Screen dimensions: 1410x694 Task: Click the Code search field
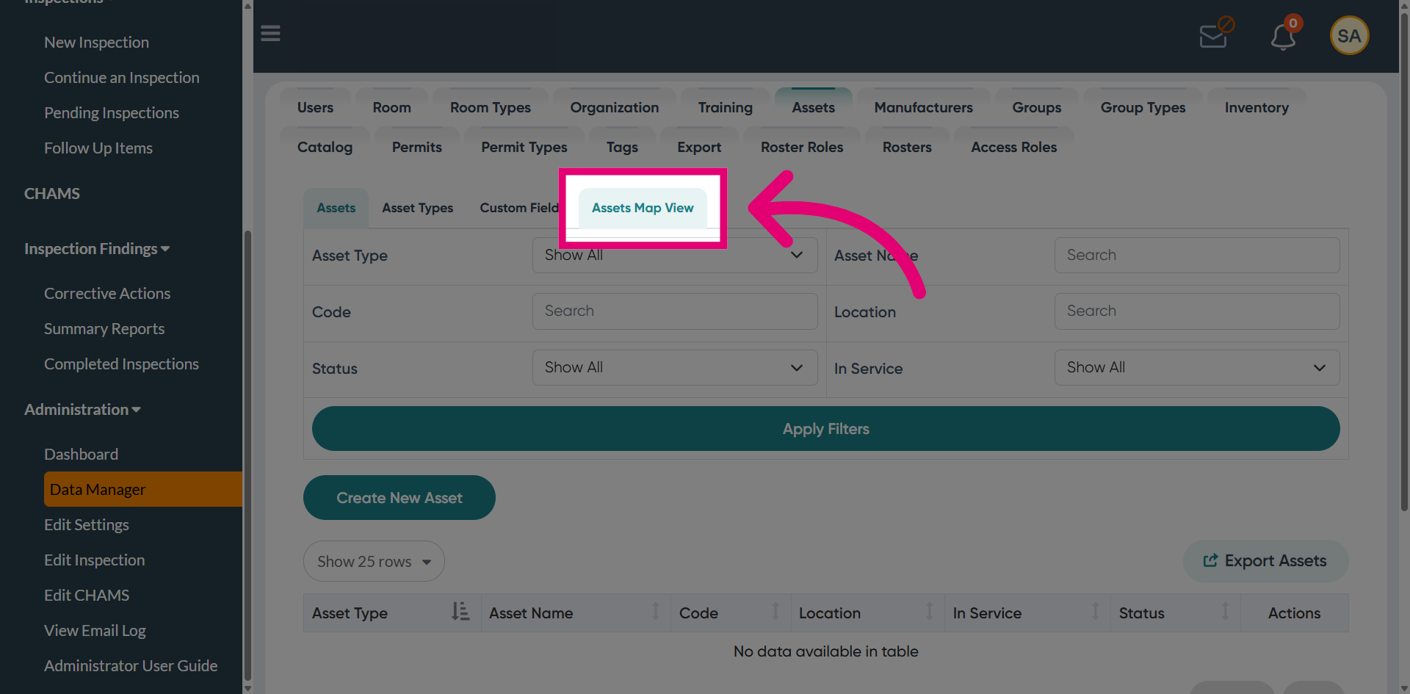tap(674, 311)
